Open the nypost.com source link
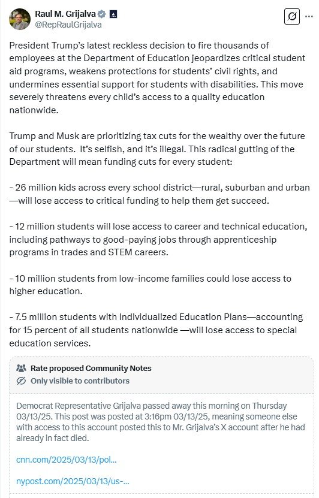 click(73, 481)
